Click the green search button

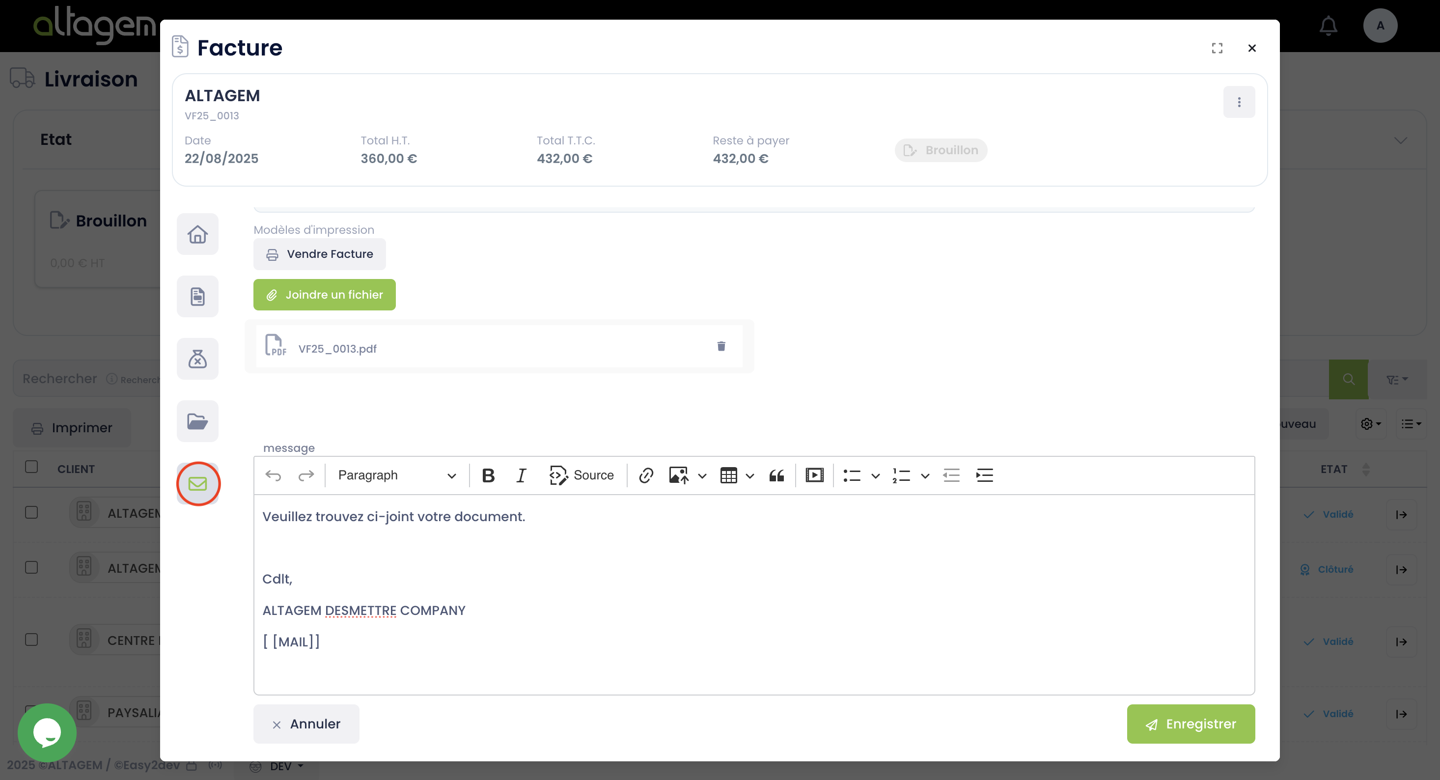tap(1348, 379)
